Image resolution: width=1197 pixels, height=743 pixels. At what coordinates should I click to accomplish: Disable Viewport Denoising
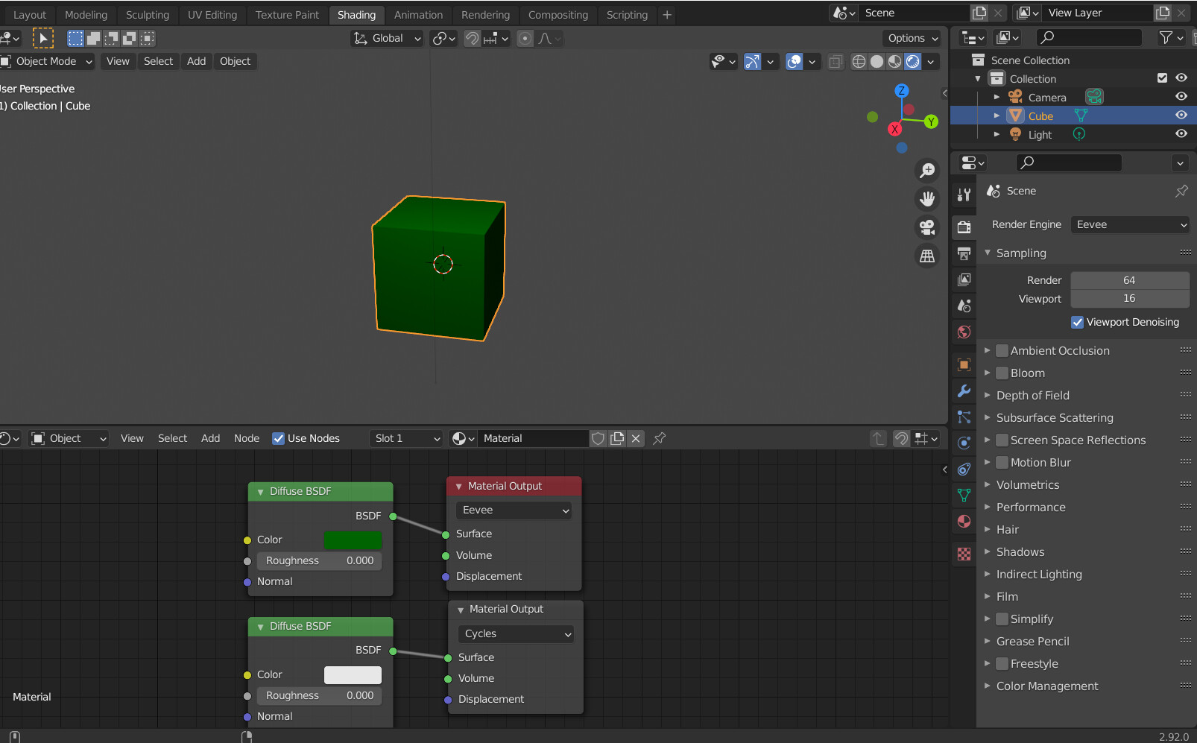click(1077, 322)
